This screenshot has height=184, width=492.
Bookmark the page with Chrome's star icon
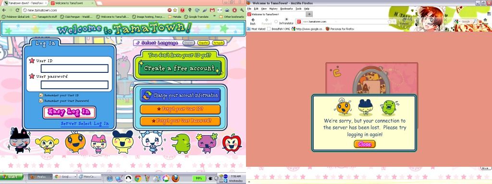[x=175, y=10]
